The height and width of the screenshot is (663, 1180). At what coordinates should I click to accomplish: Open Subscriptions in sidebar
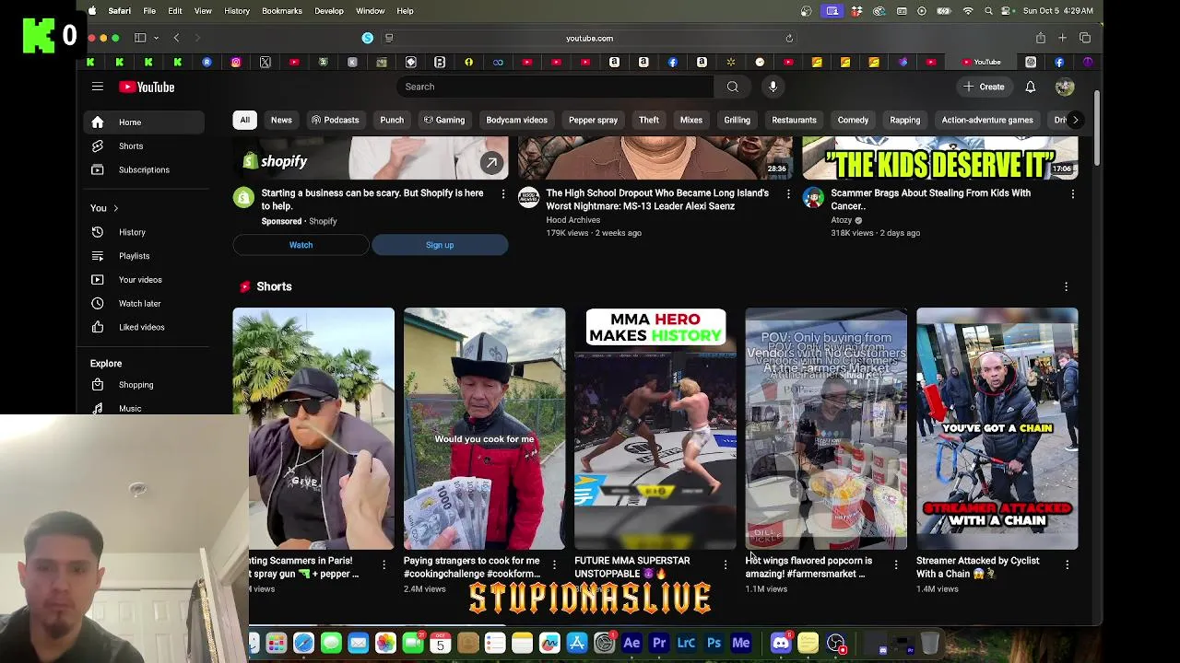[143, 169]
